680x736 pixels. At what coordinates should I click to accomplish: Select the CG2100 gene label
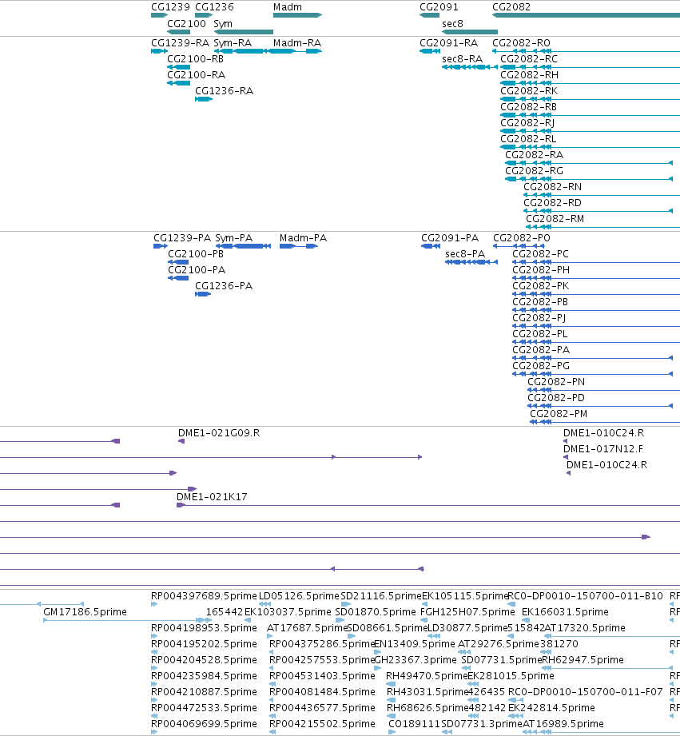pyautogui.click(x=186, y=23)
